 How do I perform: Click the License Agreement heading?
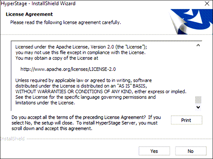click(x=29, y=14)
